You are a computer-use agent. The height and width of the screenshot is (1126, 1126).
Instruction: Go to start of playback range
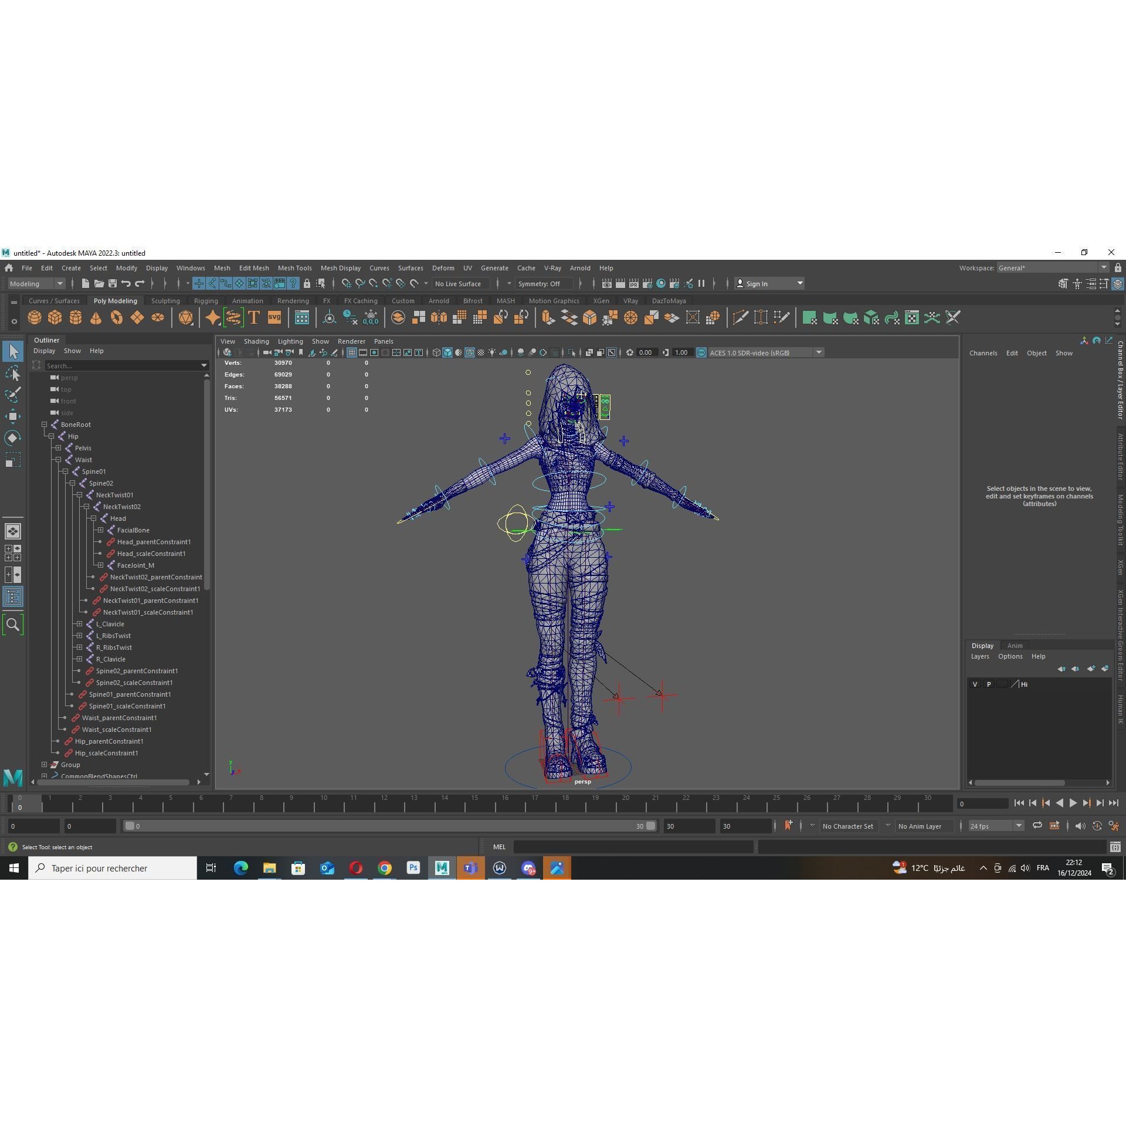coord(1019,803)
